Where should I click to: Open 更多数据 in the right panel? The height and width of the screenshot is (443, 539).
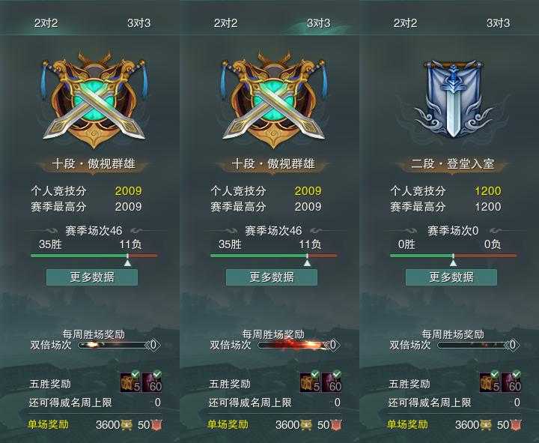pyautogui.click(x=451, y=277)
